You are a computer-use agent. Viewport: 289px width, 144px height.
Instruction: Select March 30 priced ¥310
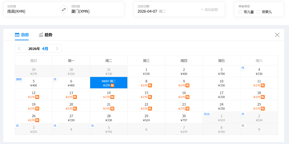click(71, 71)
